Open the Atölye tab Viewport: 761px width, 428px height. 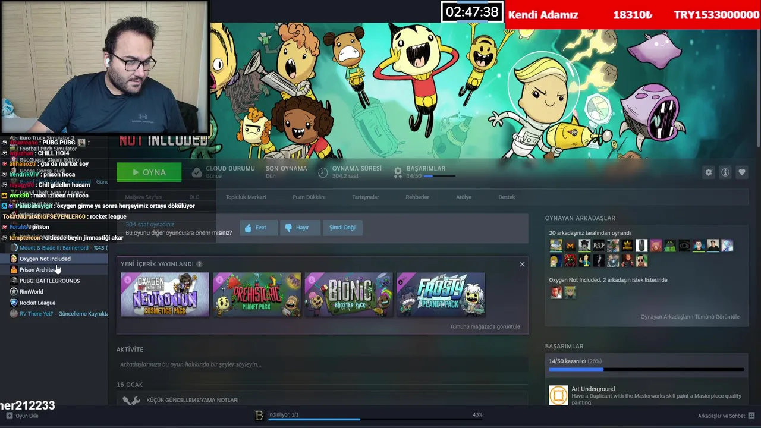[464, 197]
